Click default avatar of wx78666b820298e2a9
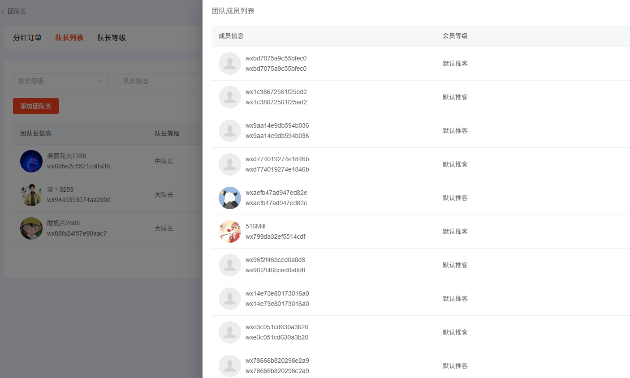The width and height of the screenshot is (630, 378). pos(229,366)
